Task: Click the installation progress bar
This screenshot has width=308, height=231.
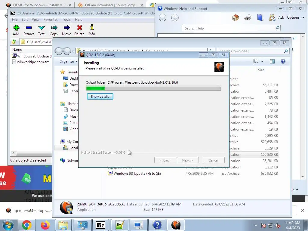Action: coord(154,88)
